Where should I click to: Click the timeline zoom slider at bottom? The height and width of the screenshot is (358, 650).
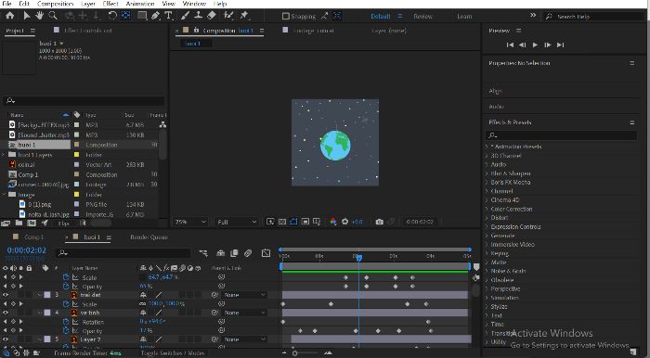[294, 353]
